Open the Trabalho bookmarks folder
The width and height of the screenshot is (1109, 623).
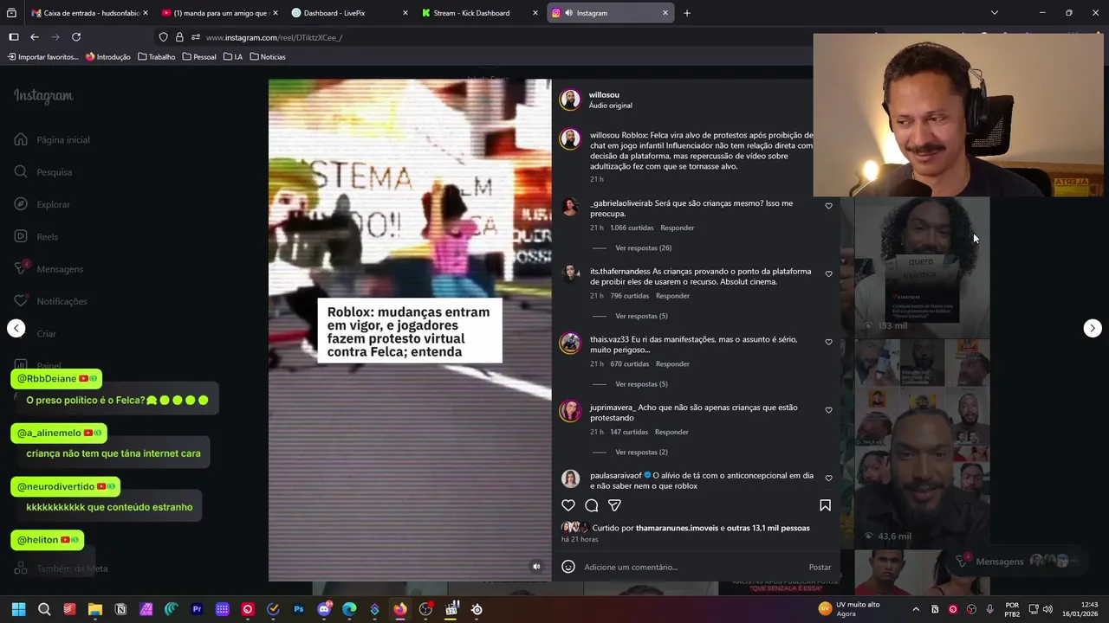(156, 57)
